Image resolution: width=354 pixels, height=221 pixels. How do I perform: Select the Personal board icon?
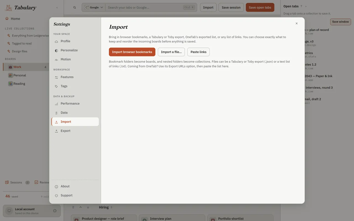point(11,75)
